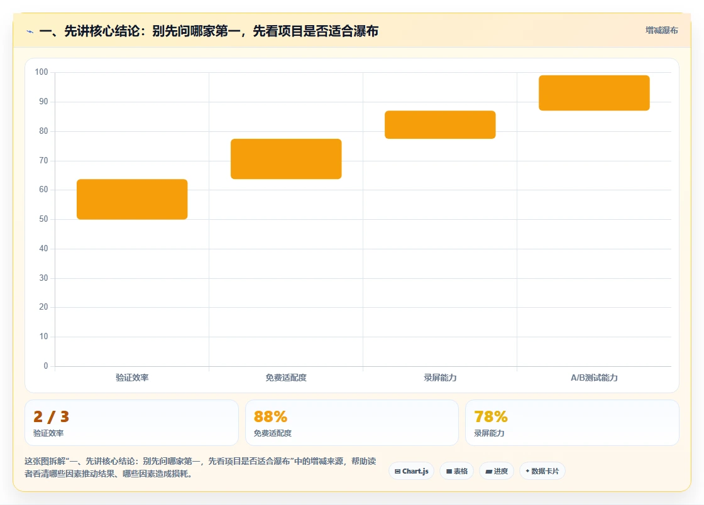The image size is (704, 505).
Task: Click the 免费适配度 x-axis label
Action: click(x=286, y=377)
